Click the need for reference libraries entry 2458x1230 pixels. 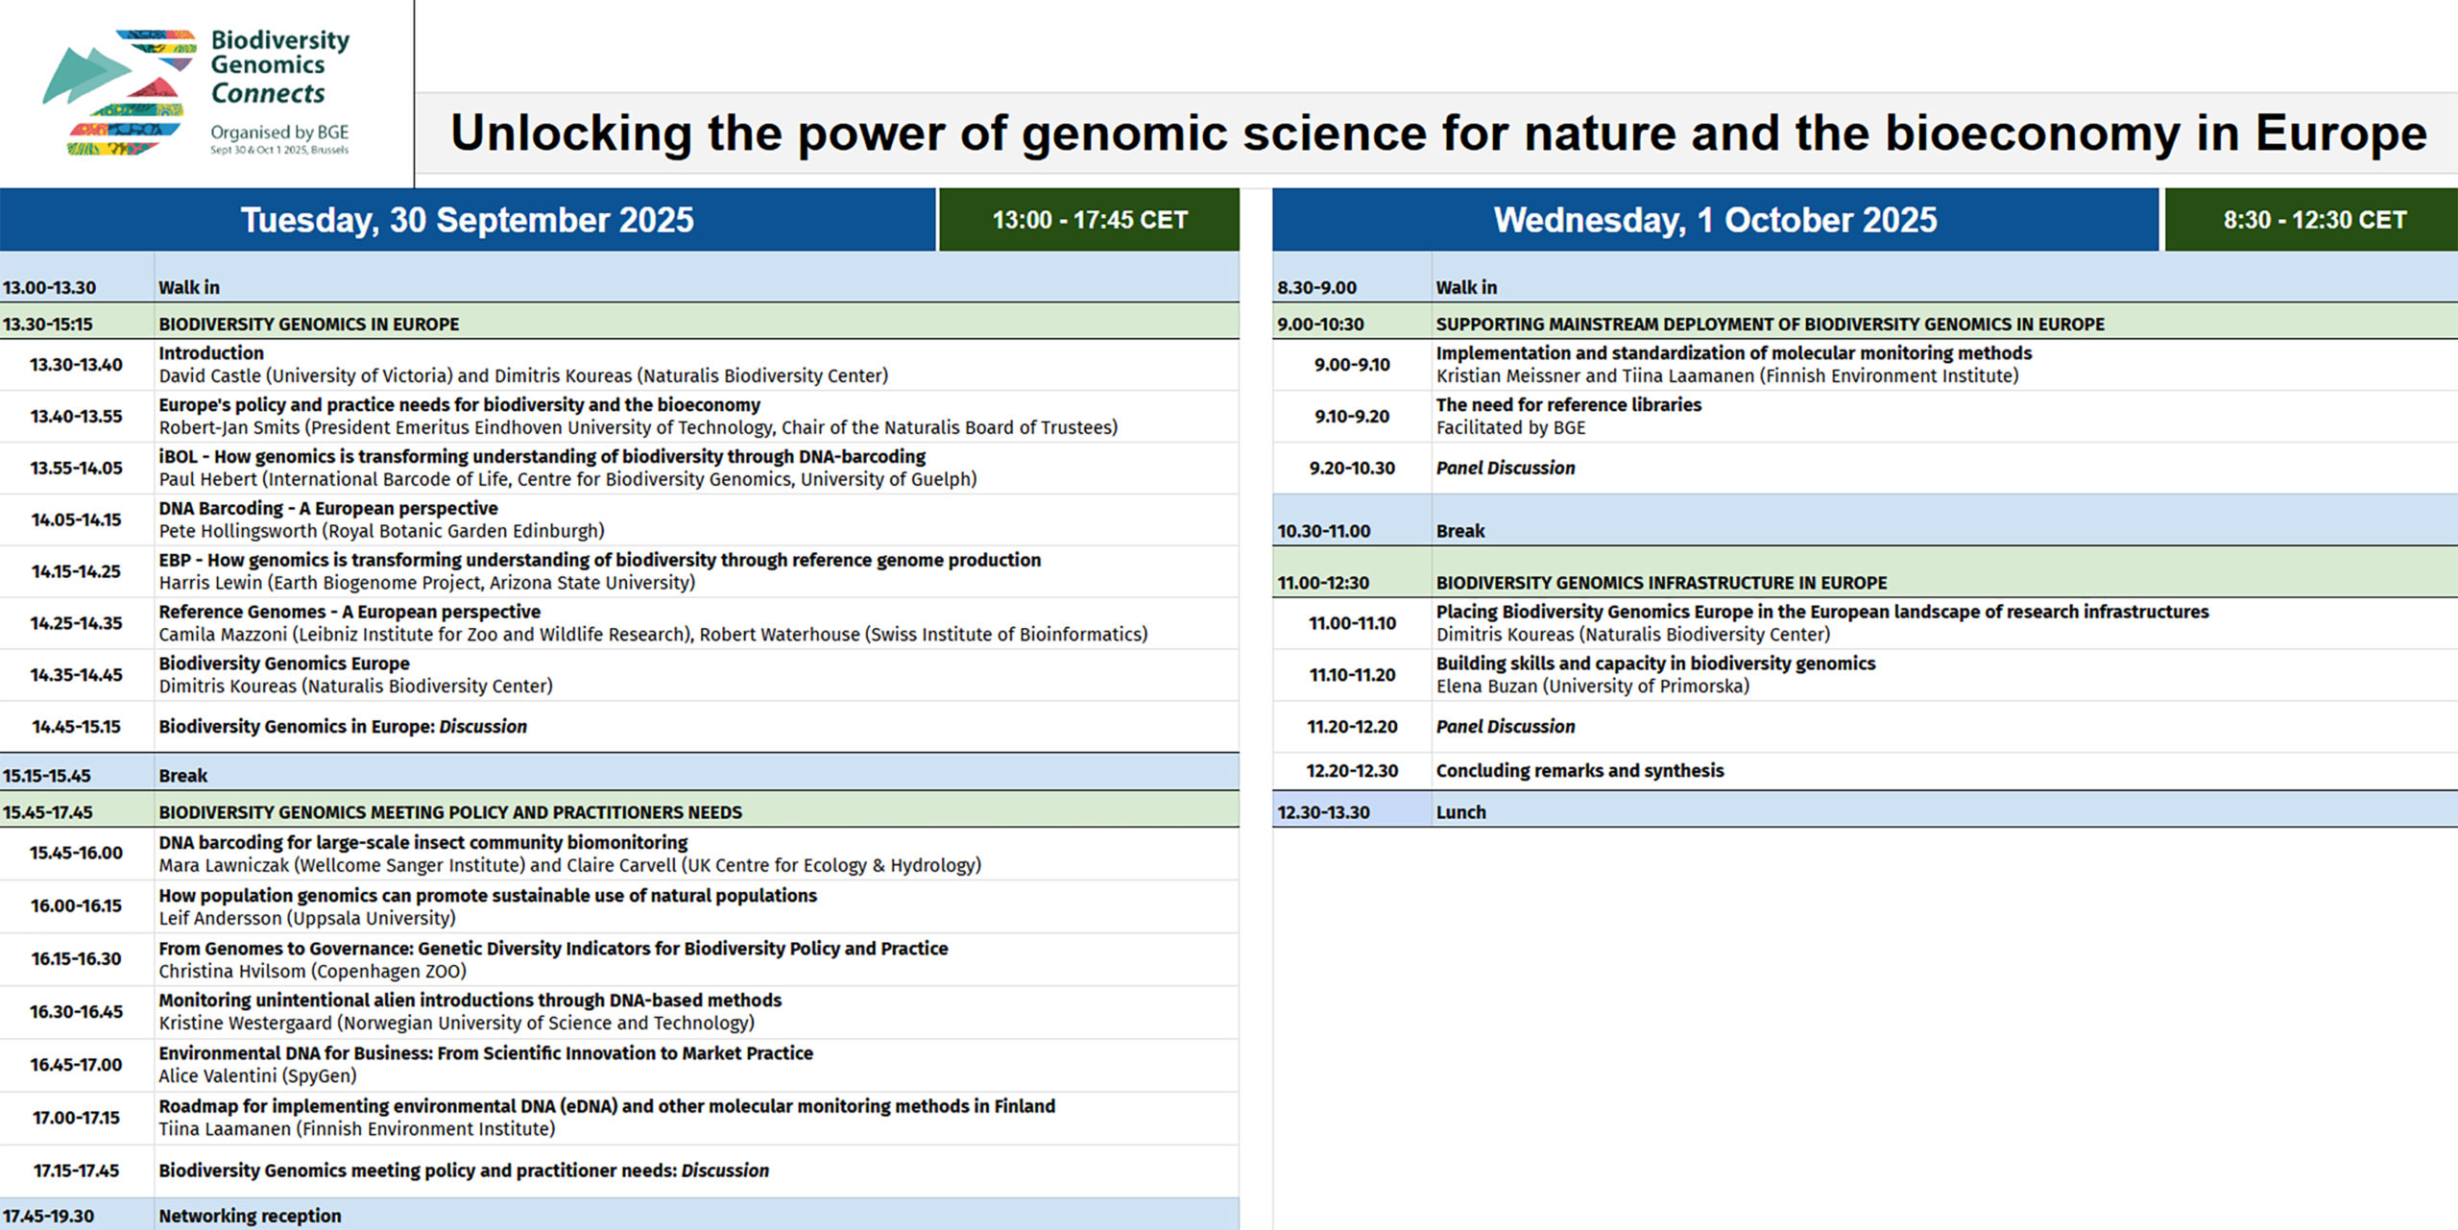[1865, 417]
